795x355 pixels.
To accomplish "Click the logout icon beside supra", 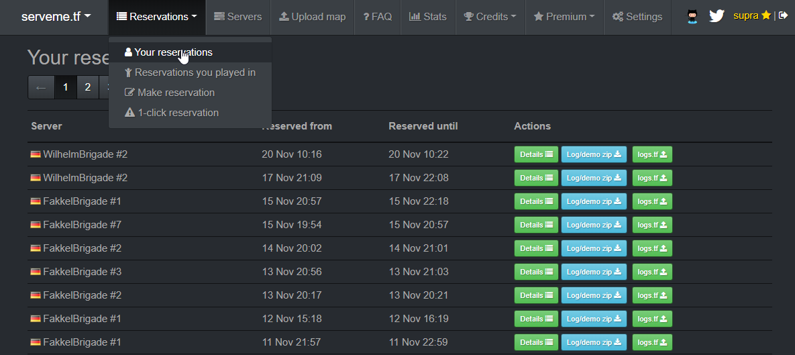I will 783,15.
